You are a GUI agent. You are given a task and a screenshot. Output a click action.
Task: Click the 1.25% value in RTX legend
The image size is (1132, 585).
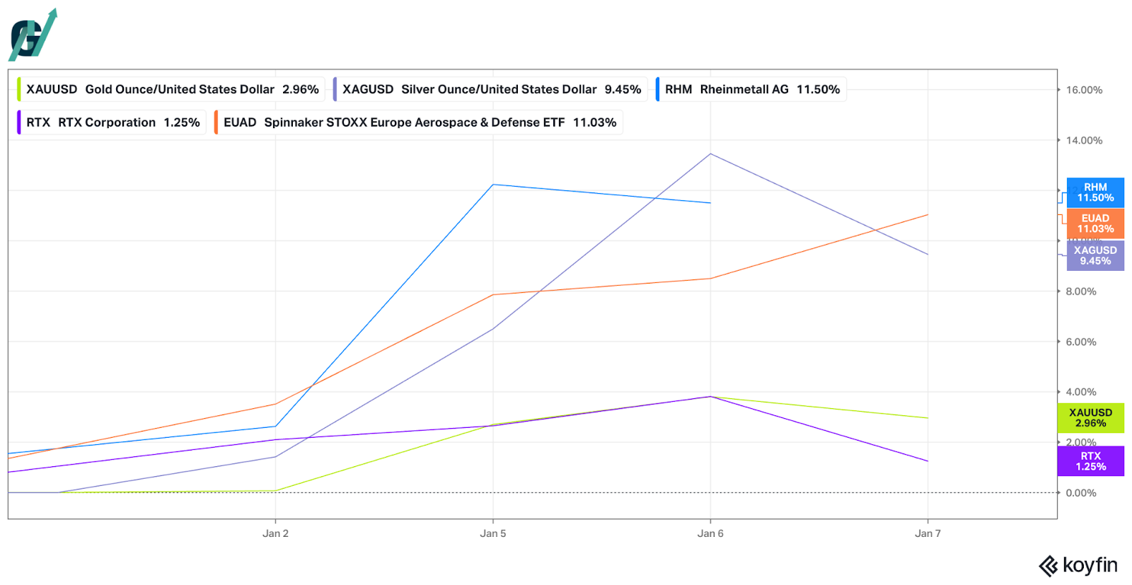(182, 122)
